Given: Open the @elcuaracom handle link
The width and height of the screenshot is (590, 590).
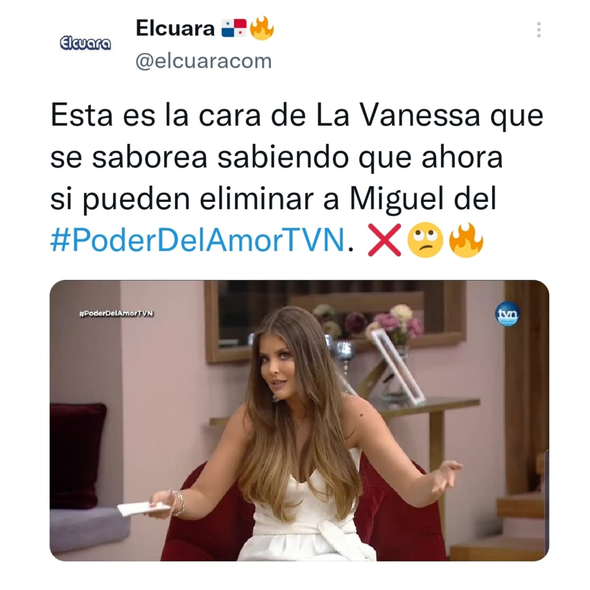Looking at the screenshot, I should pyautogui.click(x=204, y=61).
